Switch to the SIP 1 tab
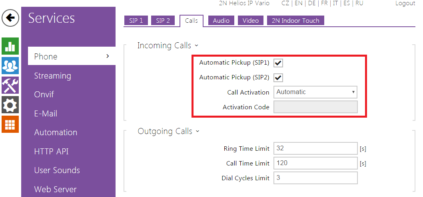The width and height of the screenshot is (423, 197). [136, 21]
